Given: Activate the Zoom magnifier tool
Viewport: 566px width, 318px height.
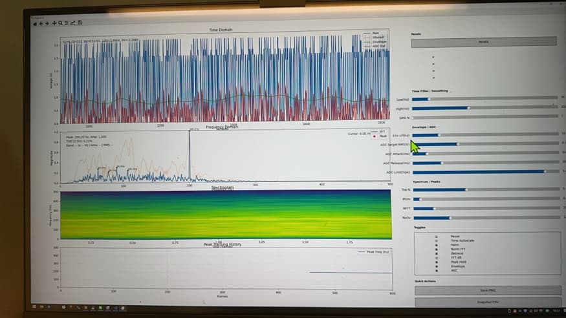Looking at the screenshot, I should 60,23.
